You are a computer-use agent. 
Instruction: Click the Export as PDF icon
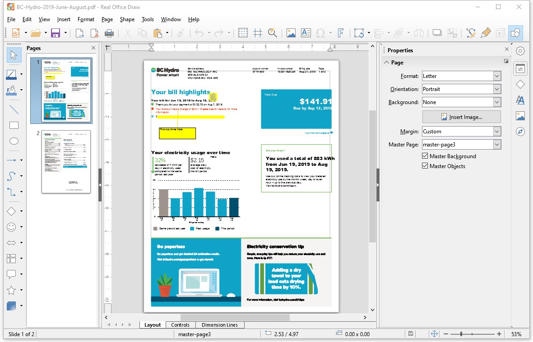coord(94,33)
